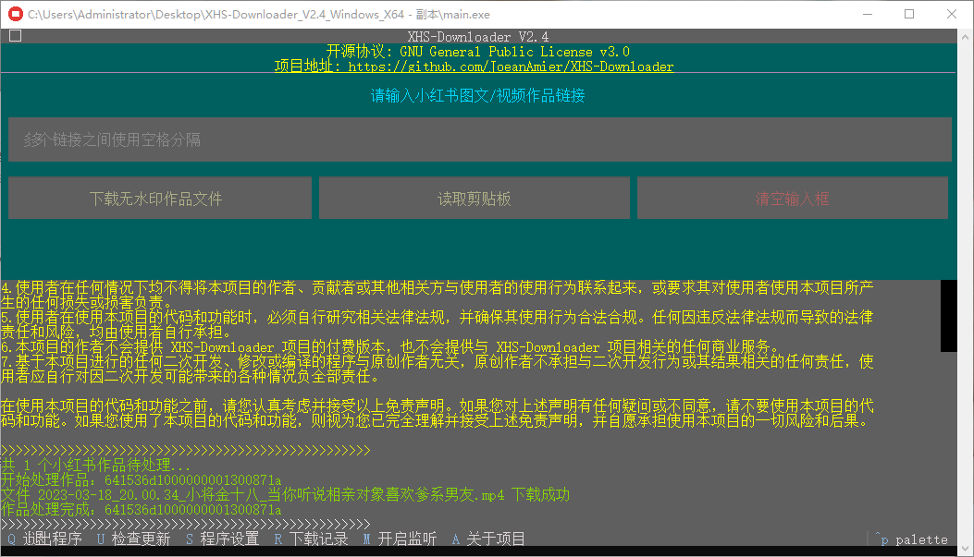This screenshot has height=557, width=974.
Task: Close the main.exe console window
Action: click(952, 14)
